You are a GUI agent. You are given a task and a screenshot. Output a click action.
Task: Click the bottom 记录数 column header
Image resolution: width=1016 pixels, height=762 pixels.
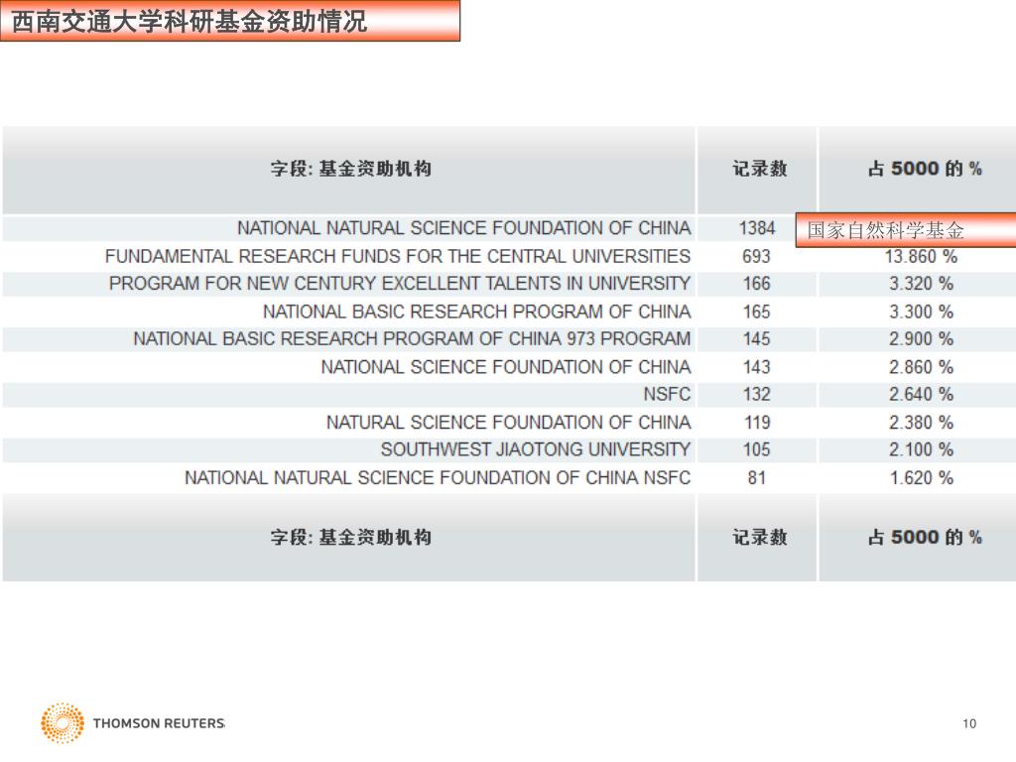click(x=759, y=537)
